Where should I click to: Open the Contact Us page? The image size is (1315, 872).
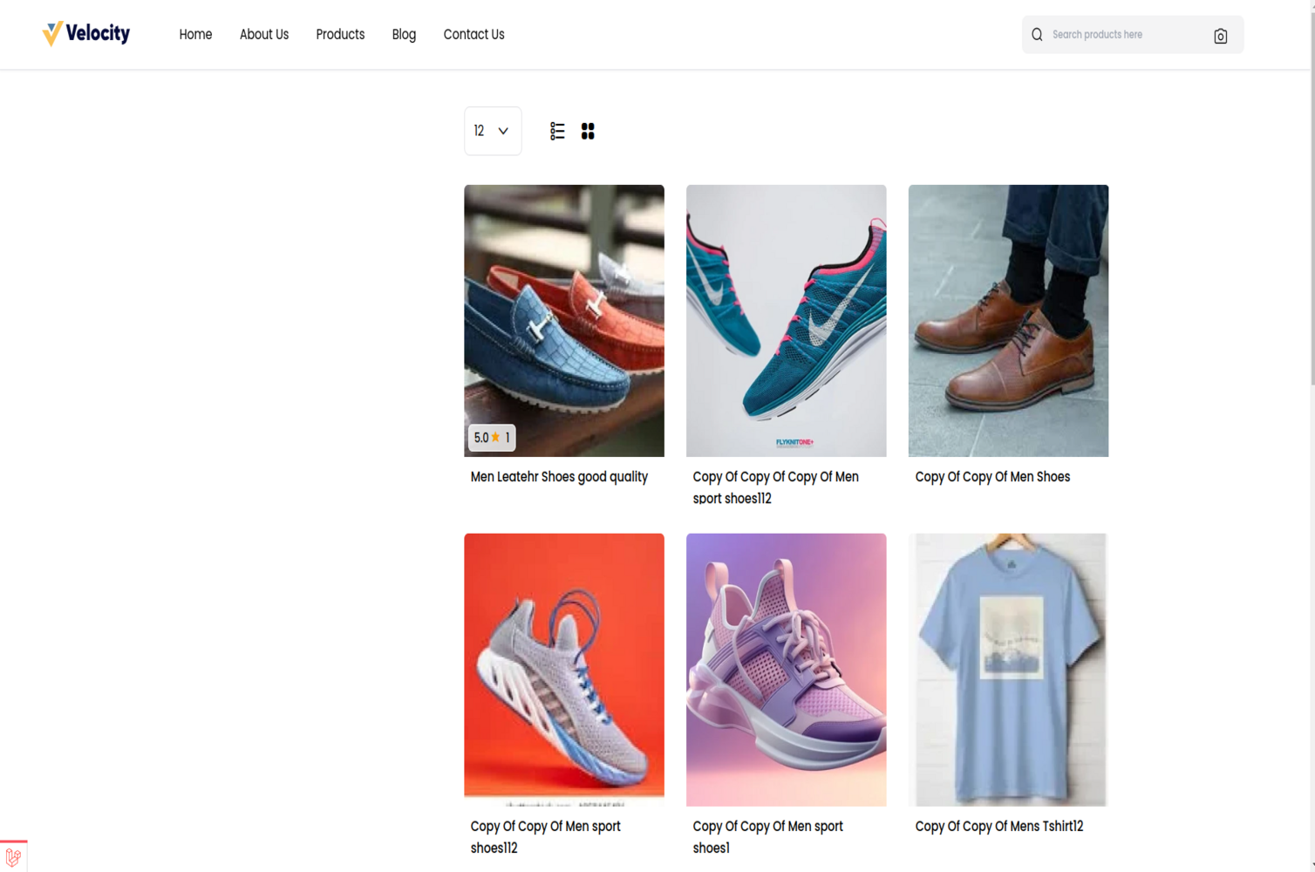474,35
